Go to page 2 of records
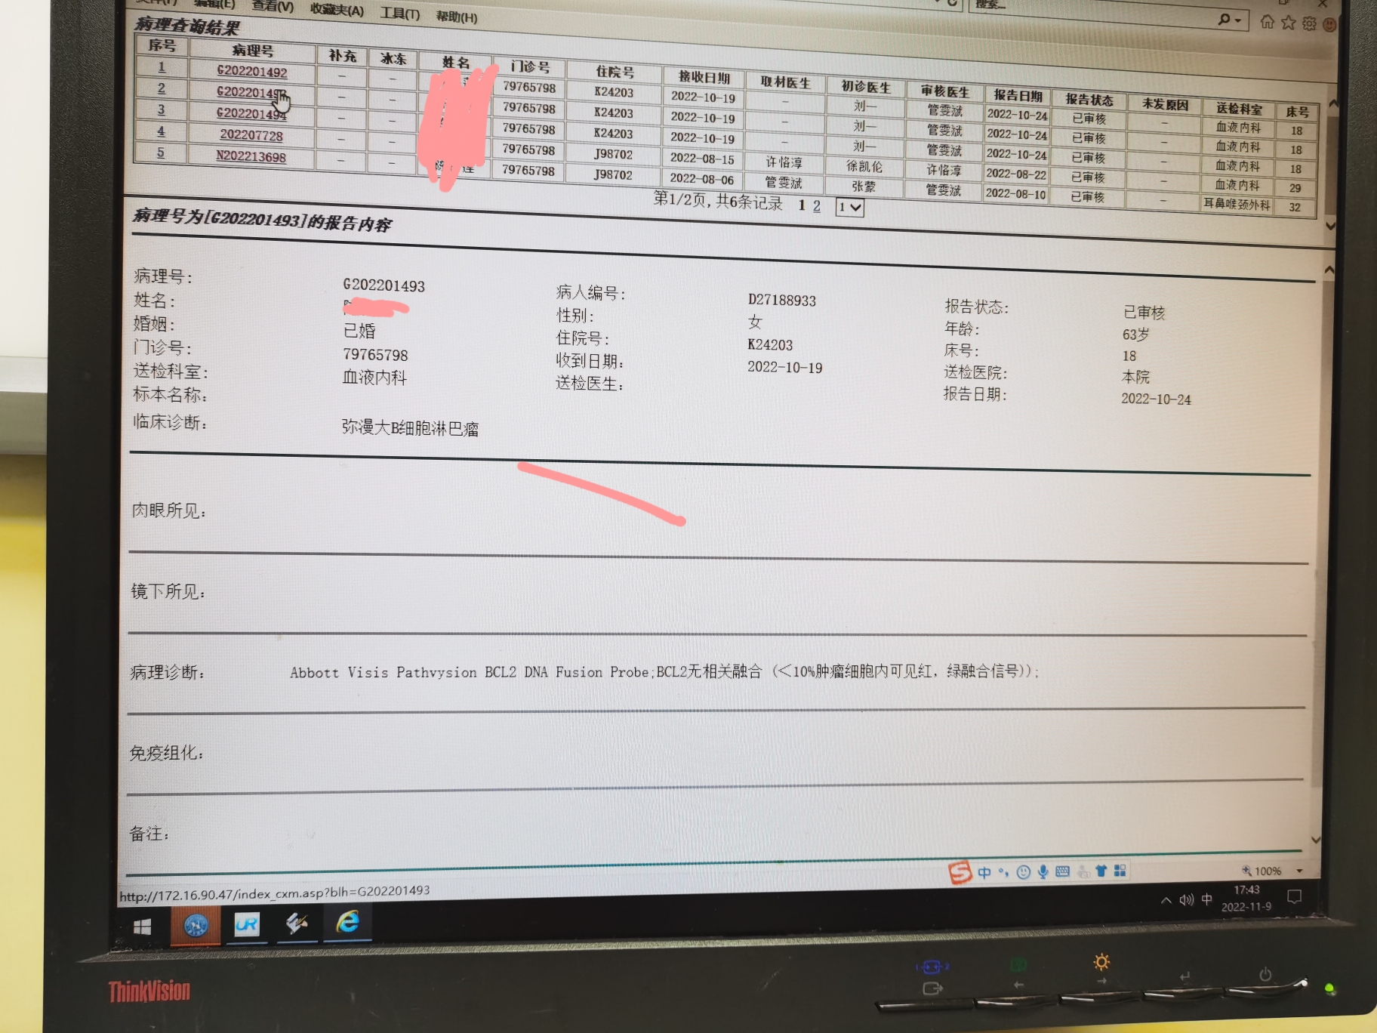This screenshot has width=1377, height=1033. click(817, 205)
